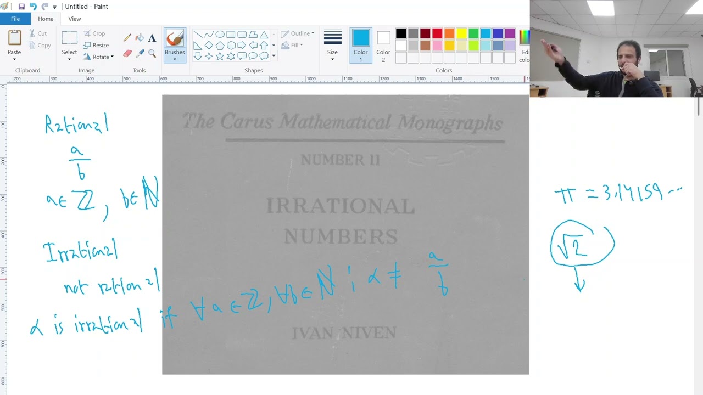Choose the Triangle shape

pos(264,34)
